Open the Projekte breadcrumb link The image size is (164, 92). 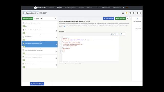pyautogui.click(x=24, y=11)
